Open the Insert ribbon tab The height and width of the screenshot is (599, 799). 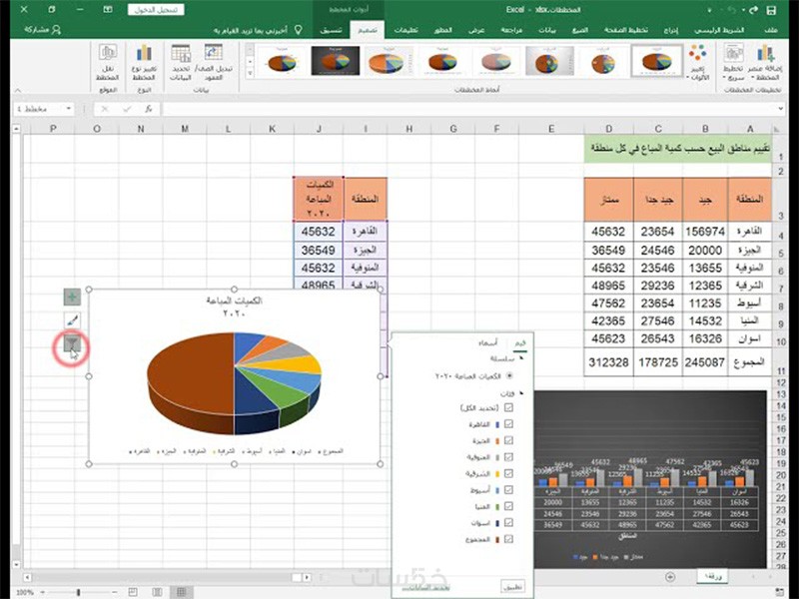pyautogui.click(x=670, y=30)
